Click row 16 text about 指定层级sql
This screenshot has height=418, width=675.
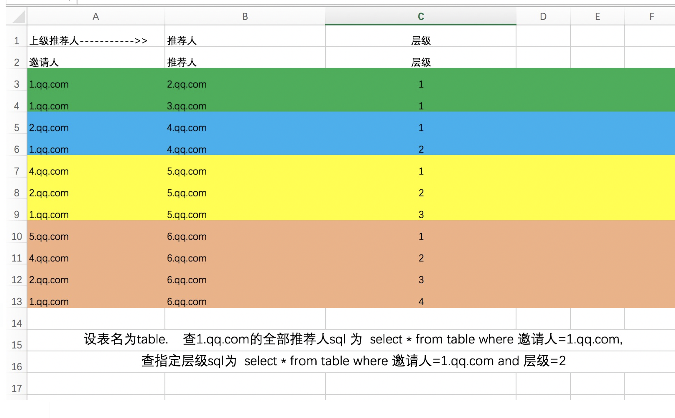pos(352,361)
